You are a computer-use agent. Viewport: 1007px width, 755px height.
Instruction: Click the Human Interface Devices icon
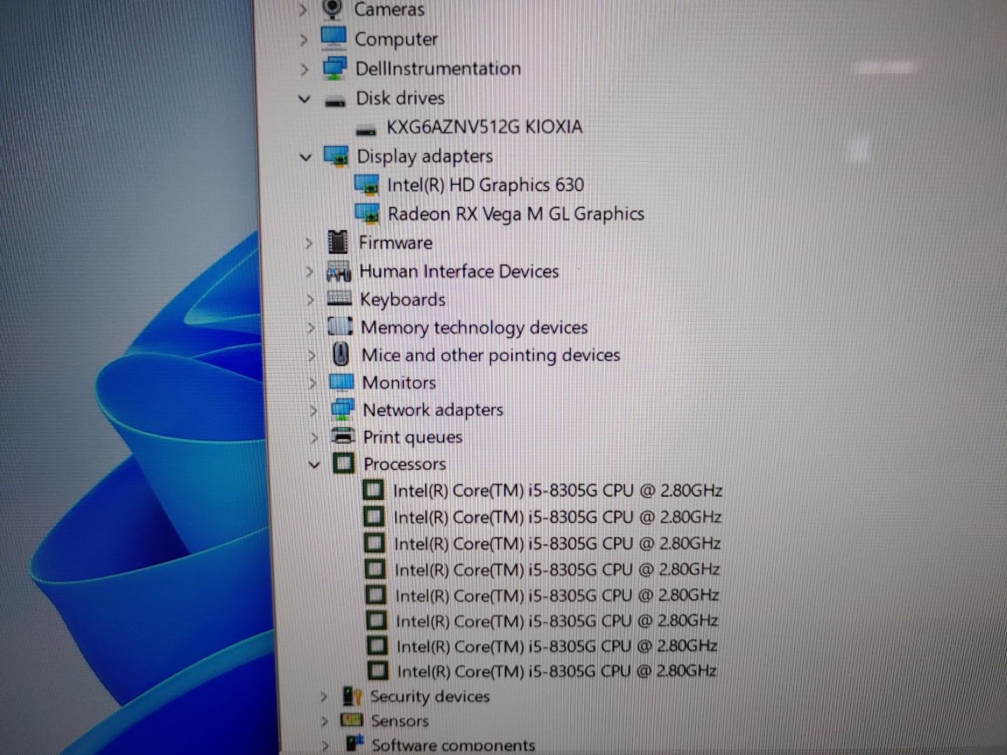(338, 271)
